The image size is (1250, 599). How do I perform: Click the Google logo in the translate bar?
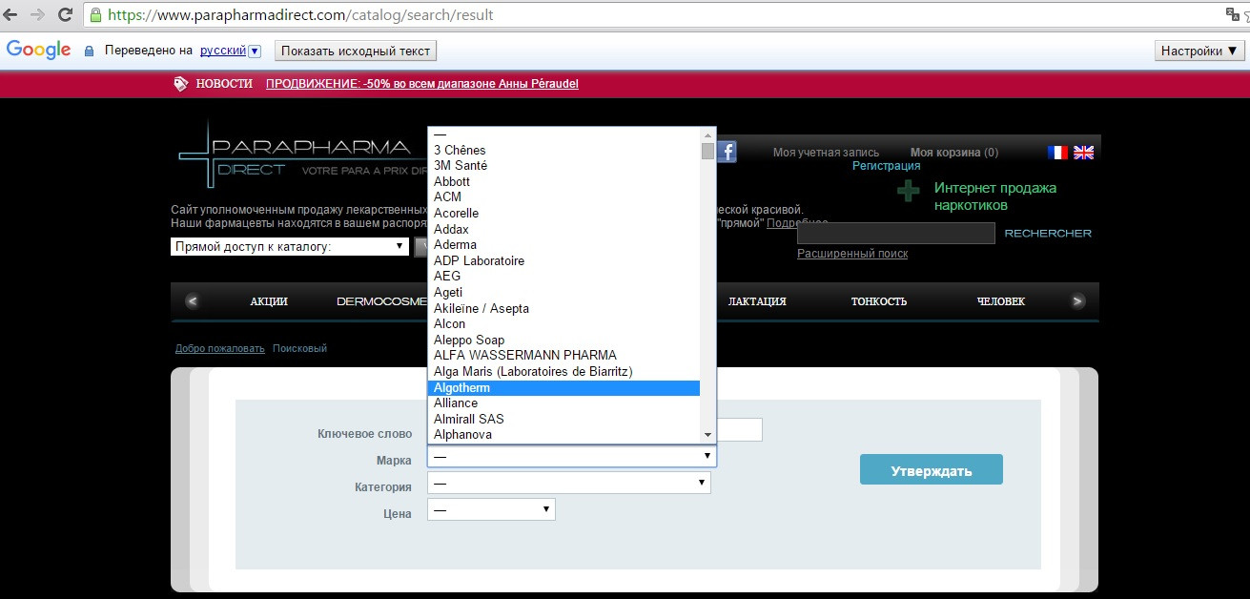39,51
